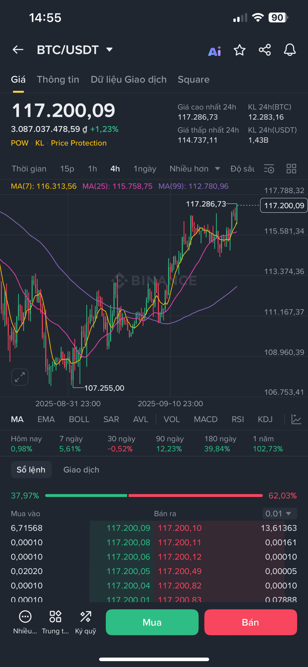This screenshot has height=667, width=308.
Task: Open the AI analysis icon
Action: tap(215, 51)
